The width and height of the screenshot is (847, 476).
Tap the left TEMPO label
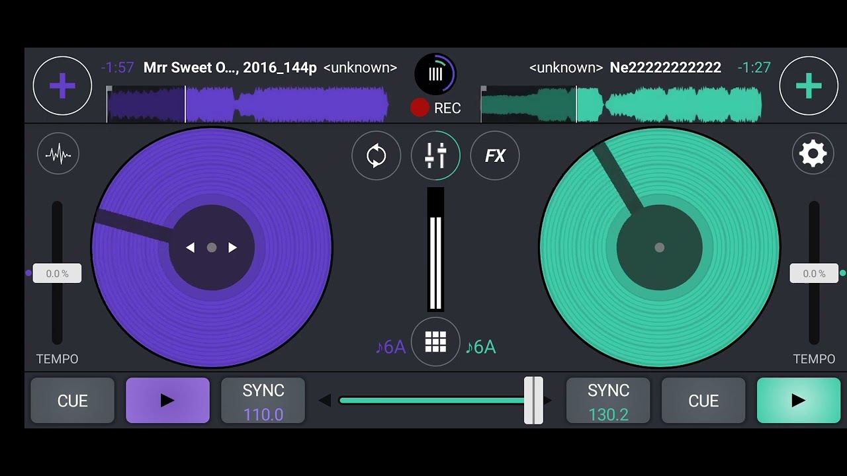point(57,359)
